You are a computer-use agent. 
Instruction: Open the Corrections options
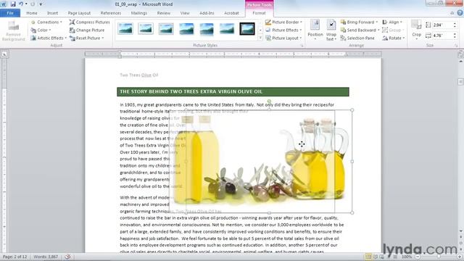pos(46,22)
